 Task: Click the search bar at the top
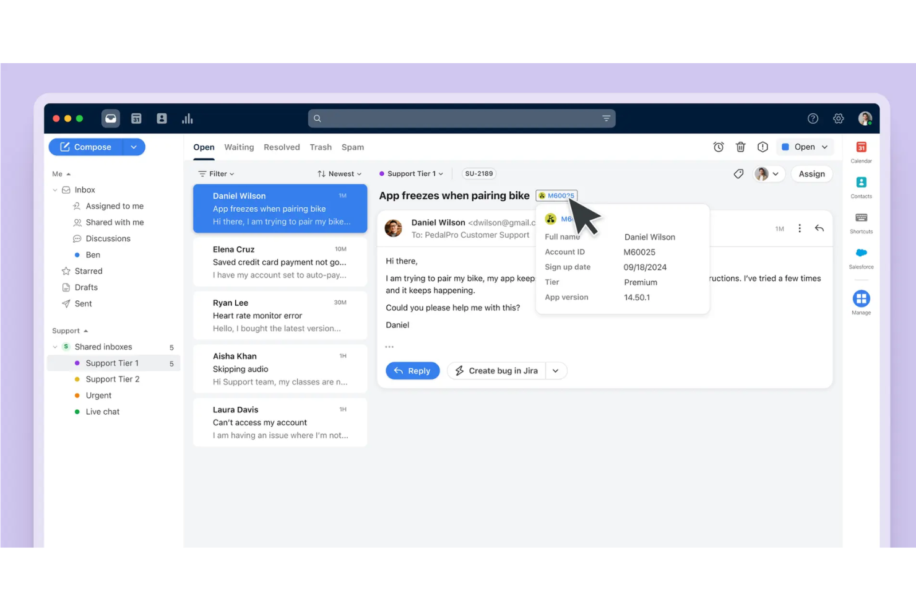[461, 118]
